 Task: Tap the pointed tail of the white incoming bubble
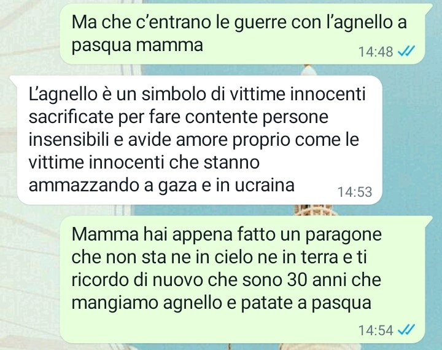(14, 79)
